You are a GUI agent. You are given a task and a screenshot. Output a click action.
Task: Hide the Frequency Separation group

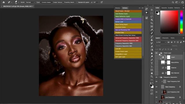[x=156, y=77]
